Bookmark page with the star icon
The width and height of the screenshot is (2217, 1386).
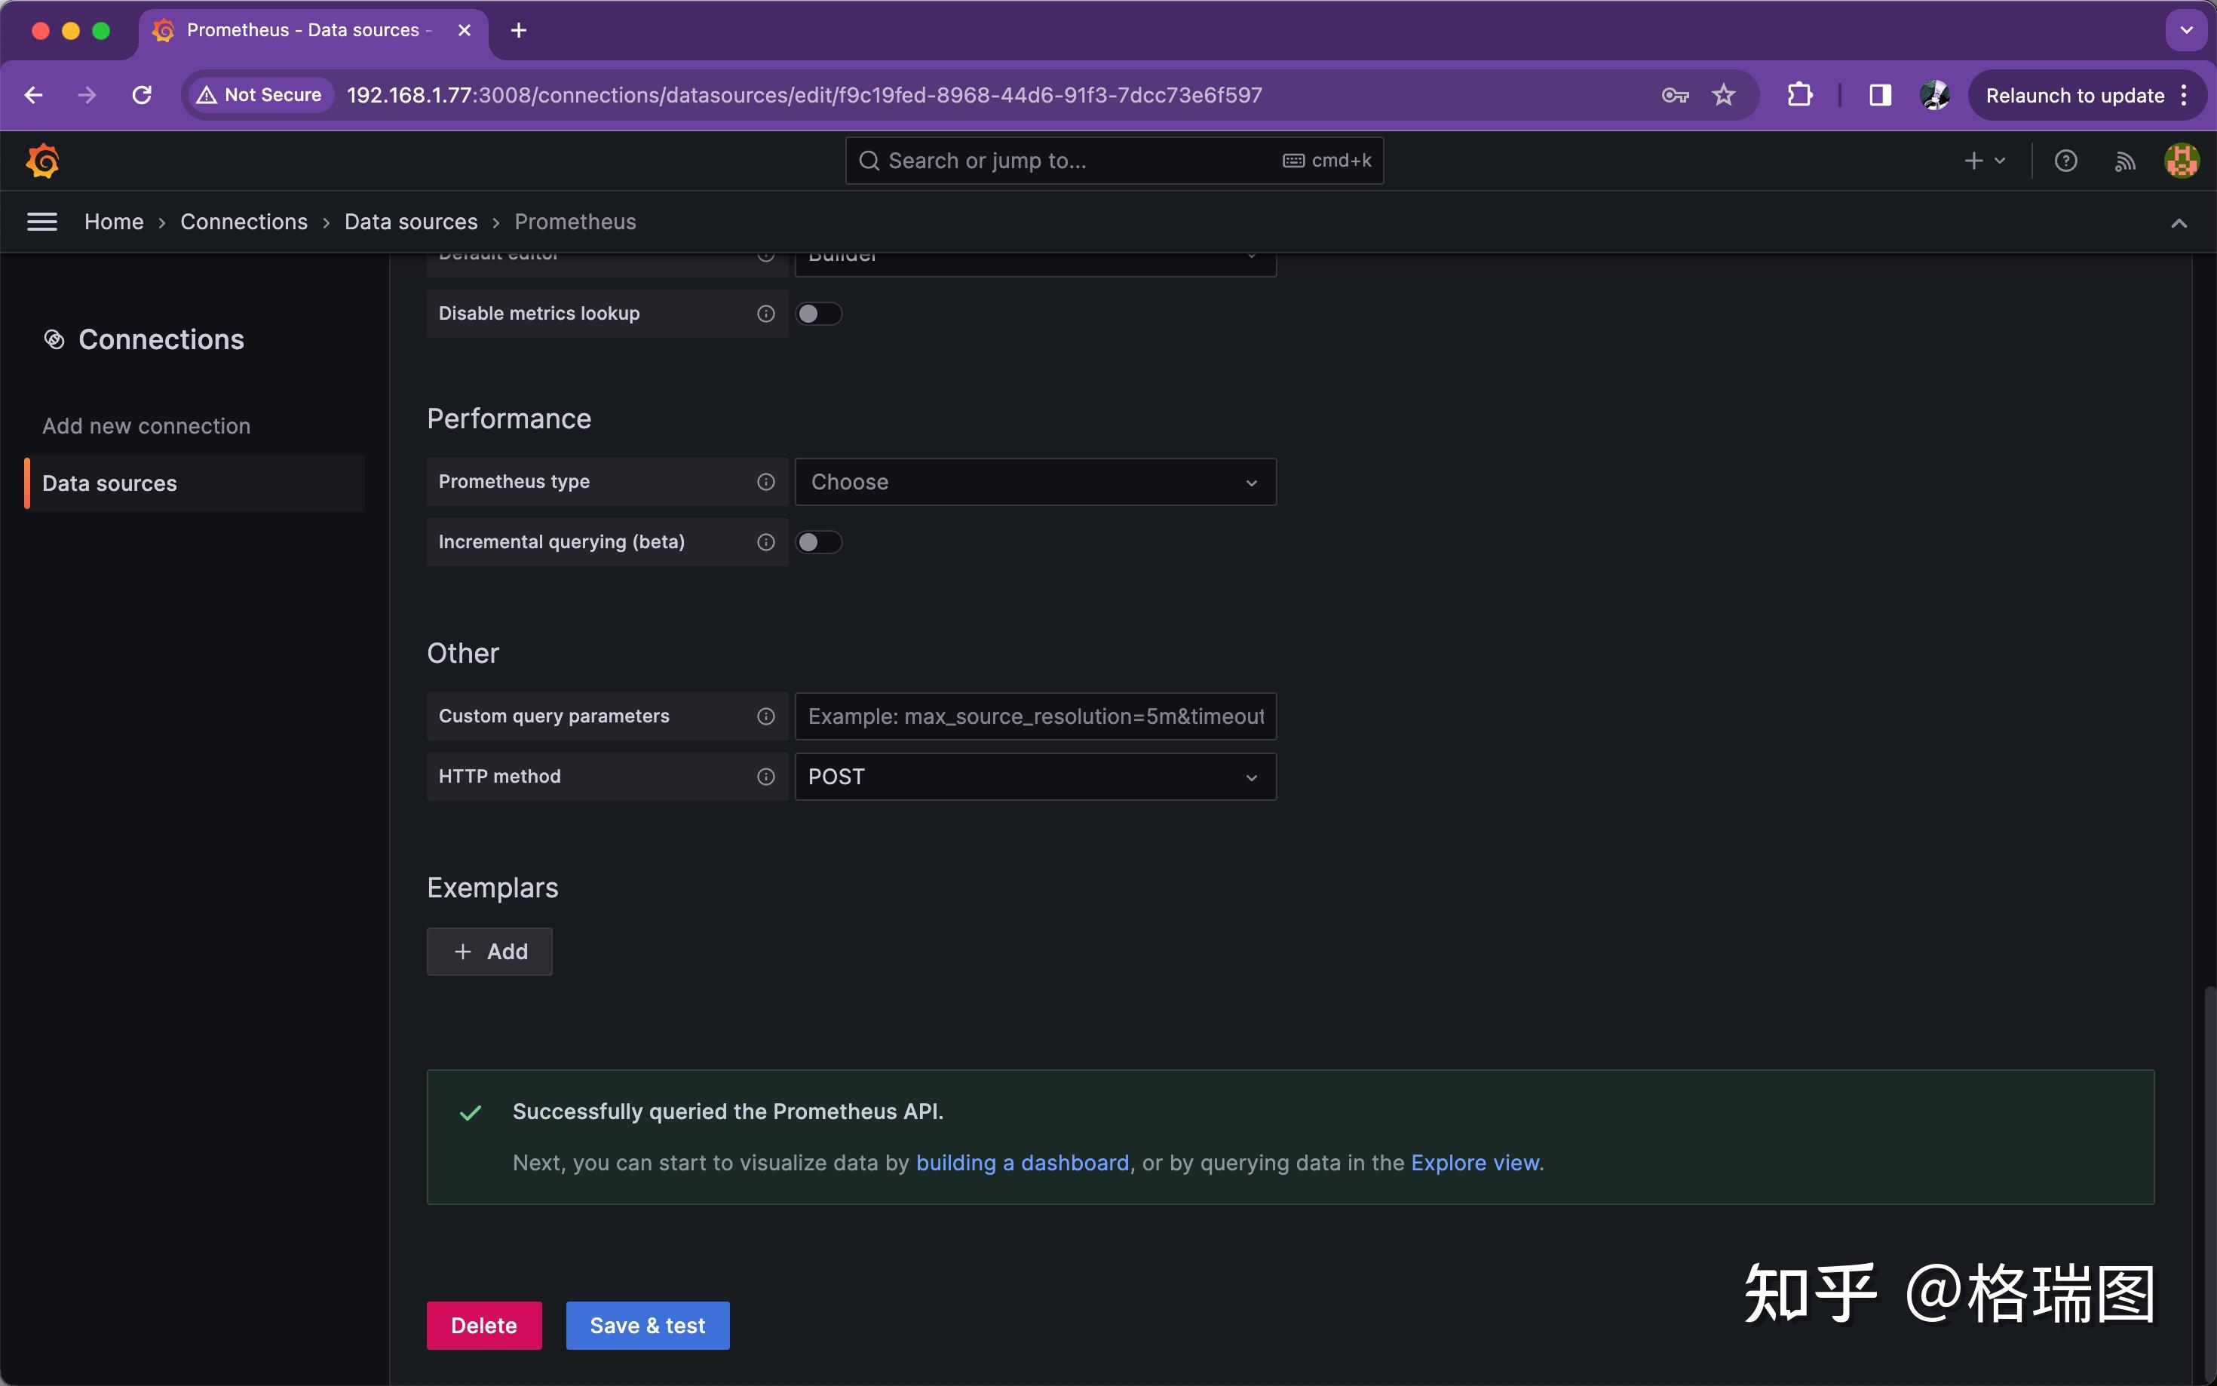tap(1723, 95)
